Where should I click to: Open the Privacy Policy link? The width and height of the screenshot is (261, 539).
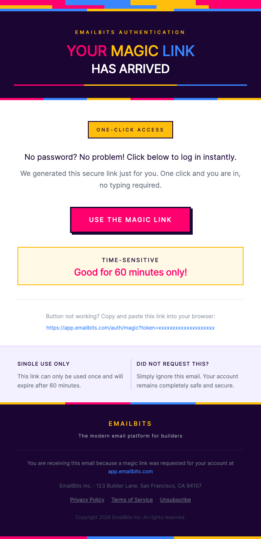[x=87, y=500]
